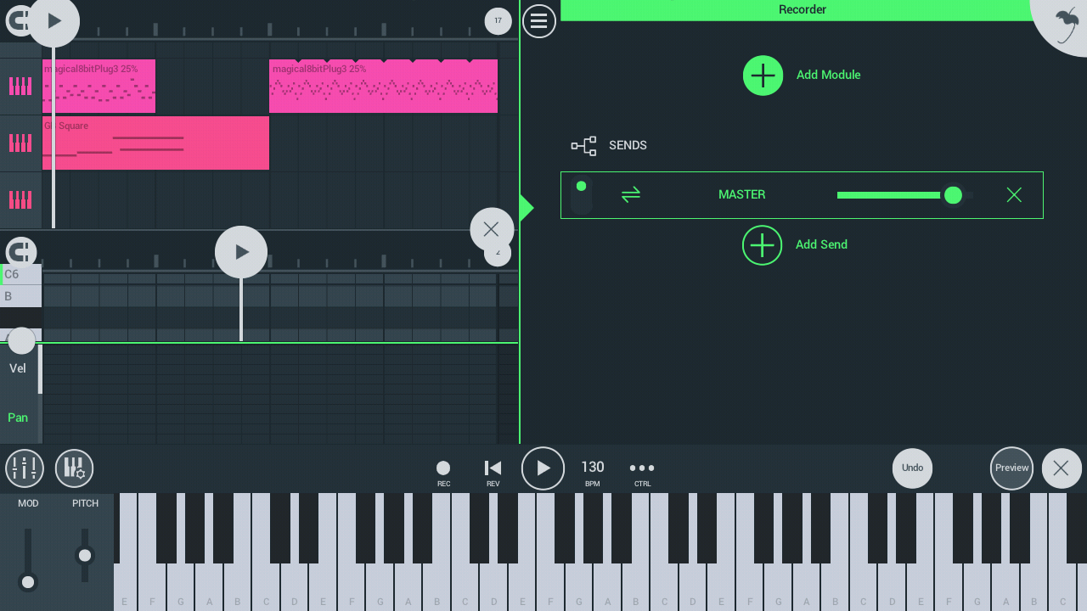1087x611 pixels.
Task: Select the Square pattern clip
Action: tap(155, 143)
